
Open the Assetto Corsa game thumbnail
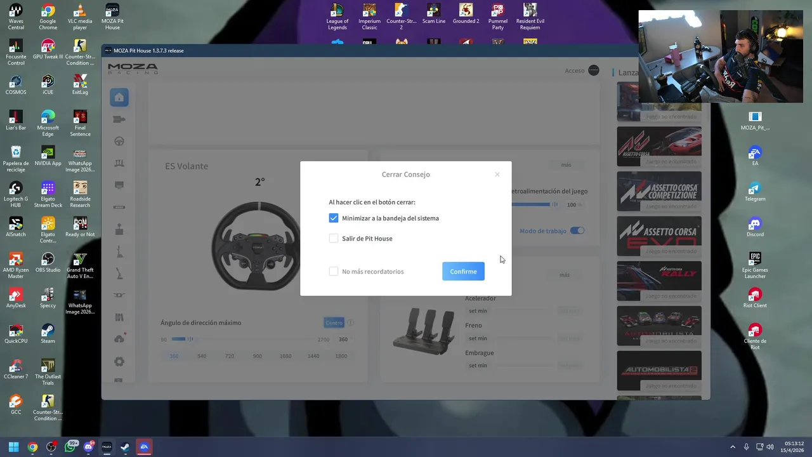[659, 146]
